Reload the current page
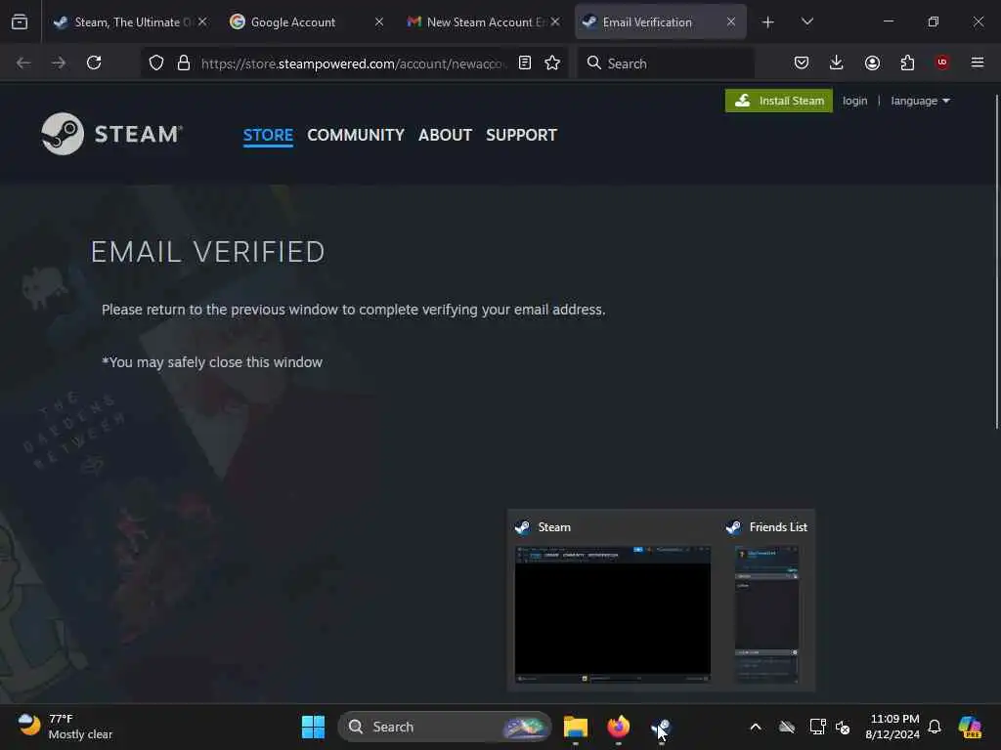This screenshot has height=750, width=1001. [x=94, y=62]
